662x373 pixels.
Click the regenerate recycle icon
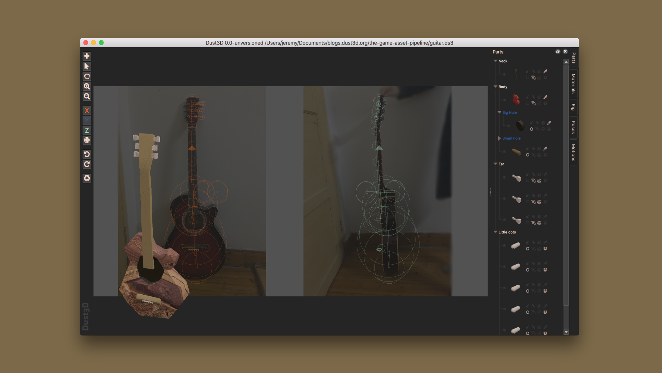click(87, 178)
